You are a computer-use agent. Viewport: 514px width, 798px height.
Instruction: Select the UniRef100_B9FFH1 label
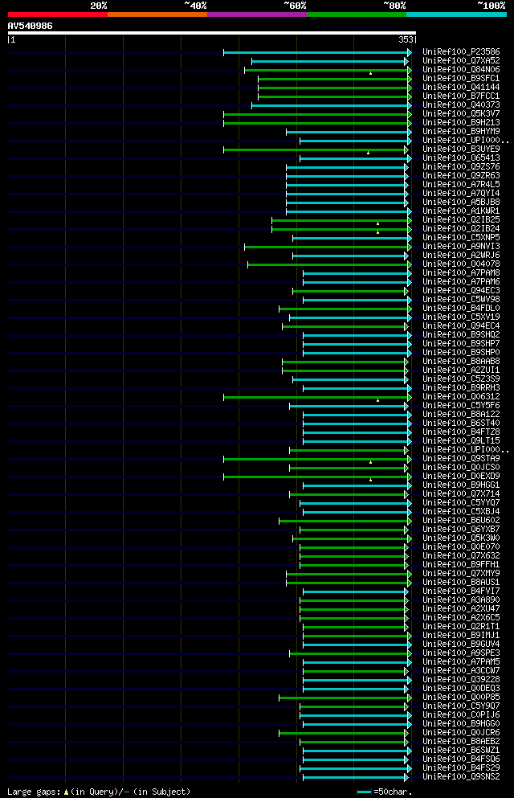(461, 564)
